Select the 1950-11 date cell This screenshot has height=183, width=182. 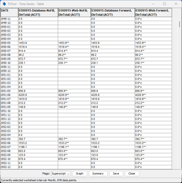point(9,67)
